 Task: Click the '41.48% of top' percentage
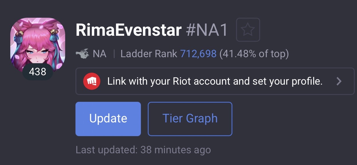point(254,54)
